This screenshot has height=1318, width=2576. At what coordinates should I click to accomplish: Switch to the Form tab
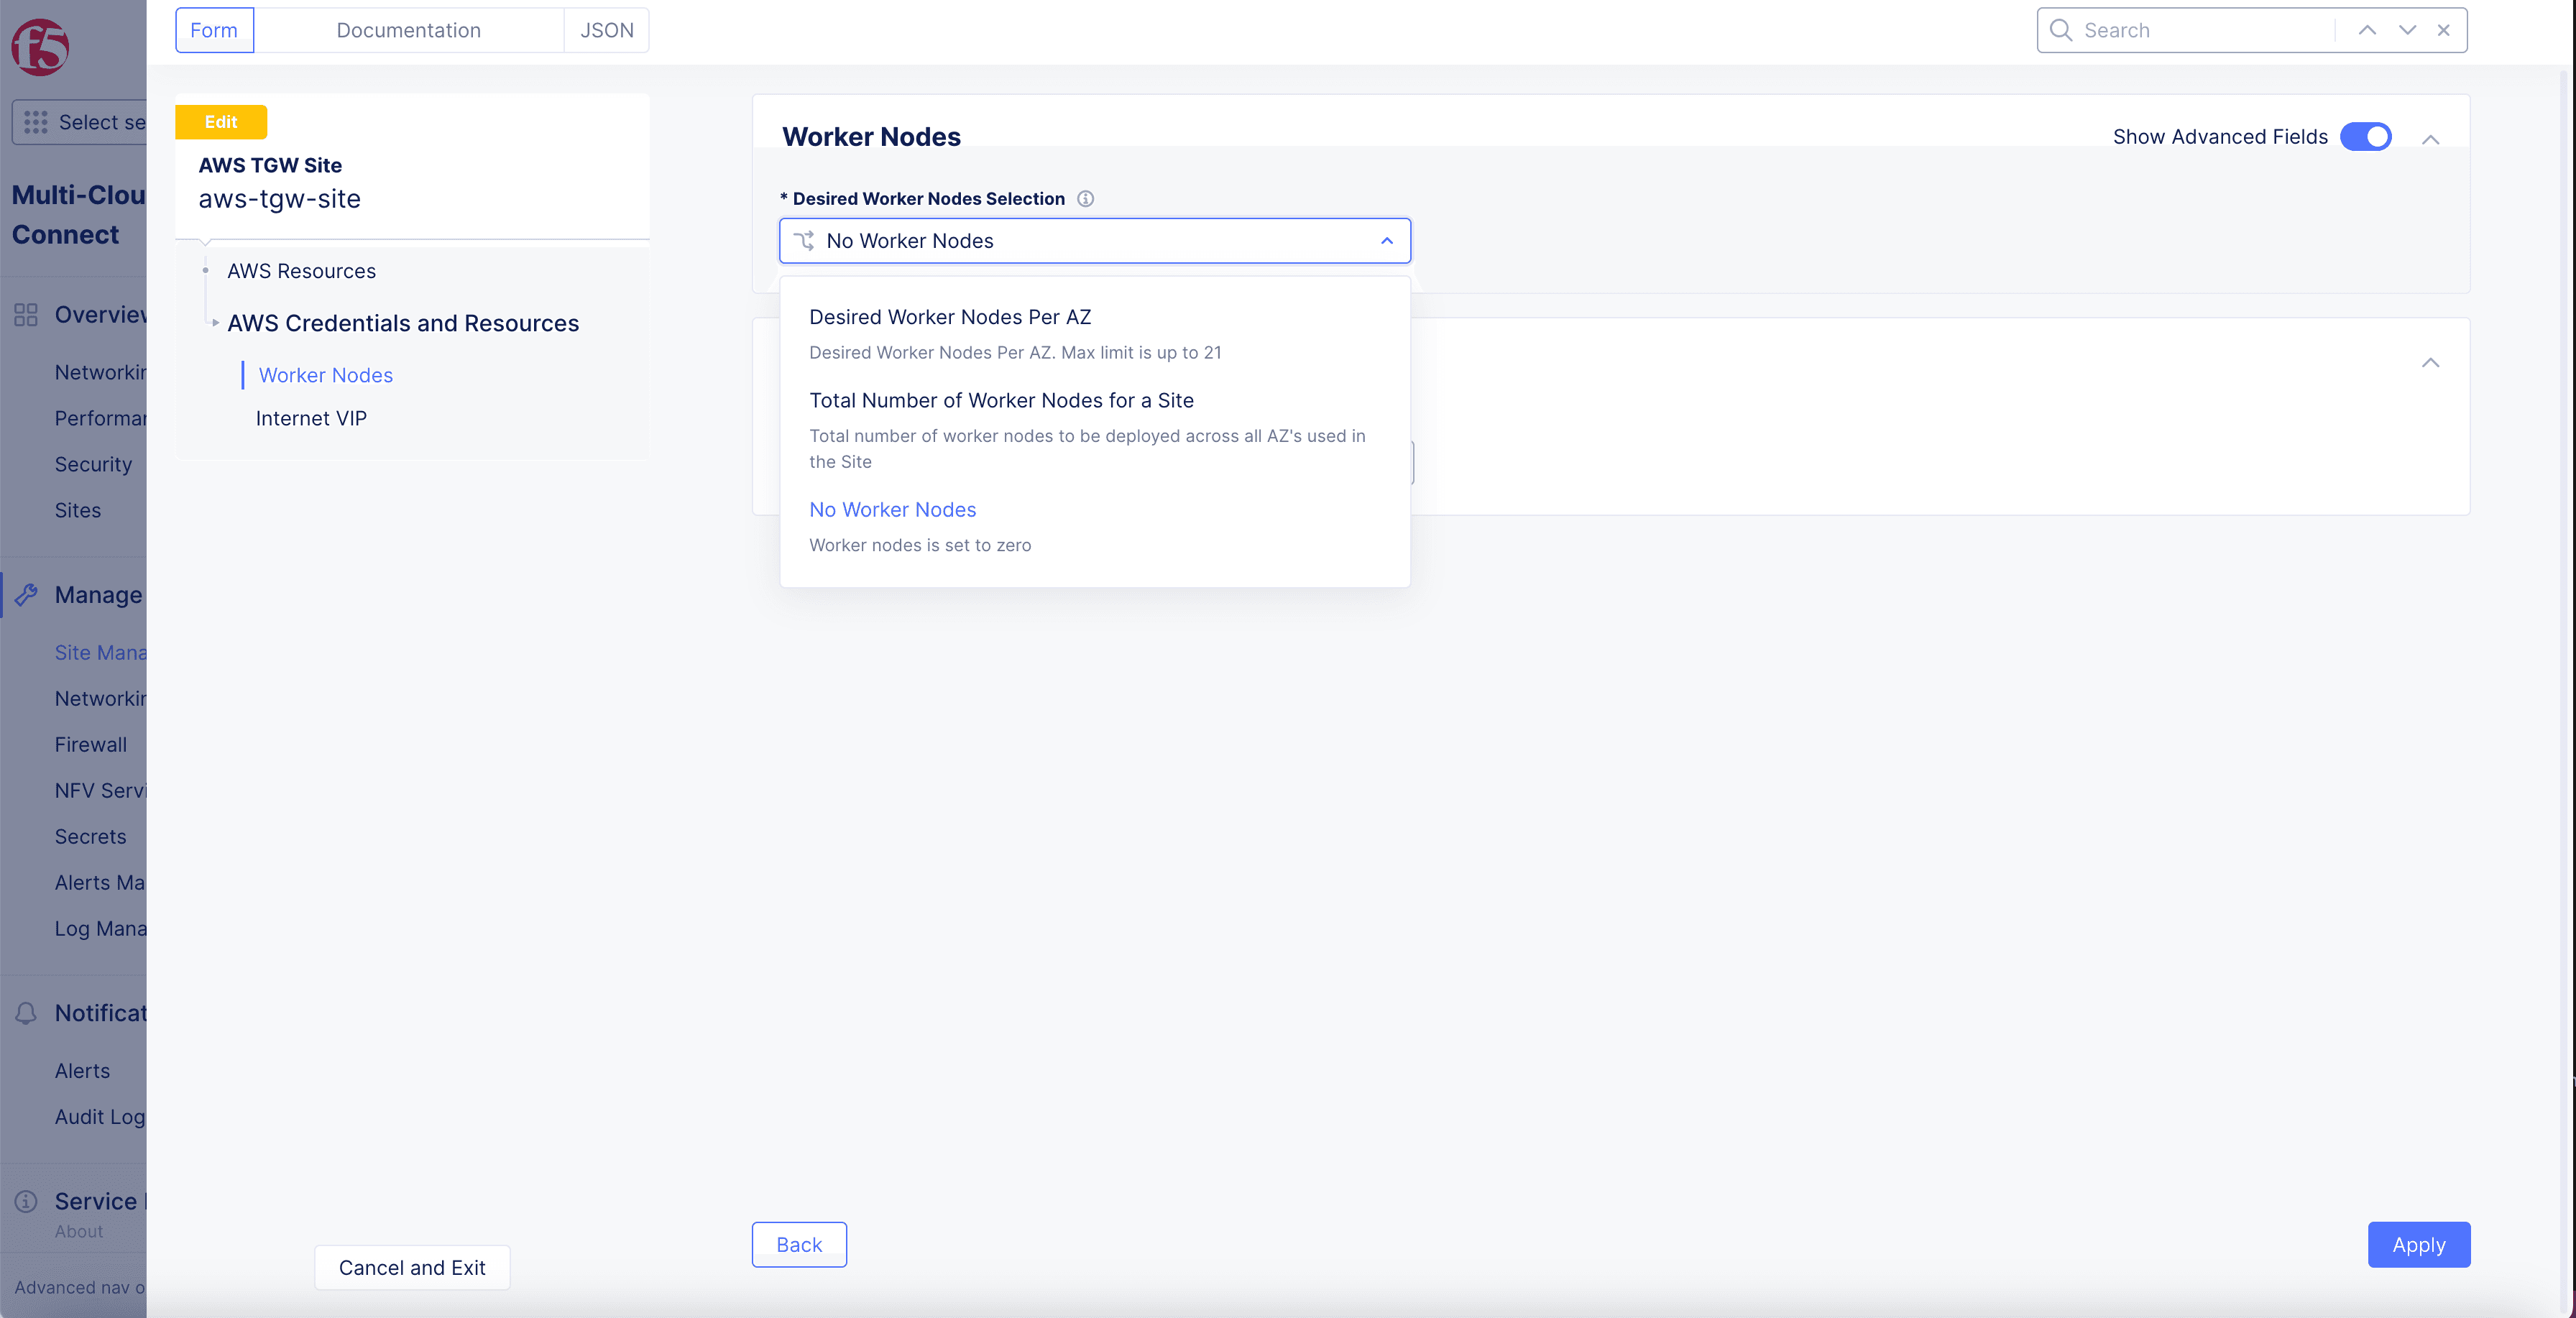click(x=214, y=30)
